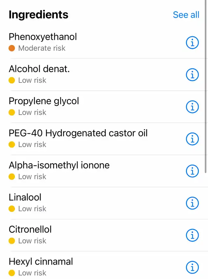Image resolution: width=208 pixels, height=279 pixels.
Task: Choose the Alpha-isomethyl ionone ingredient name
Action: 59,165
